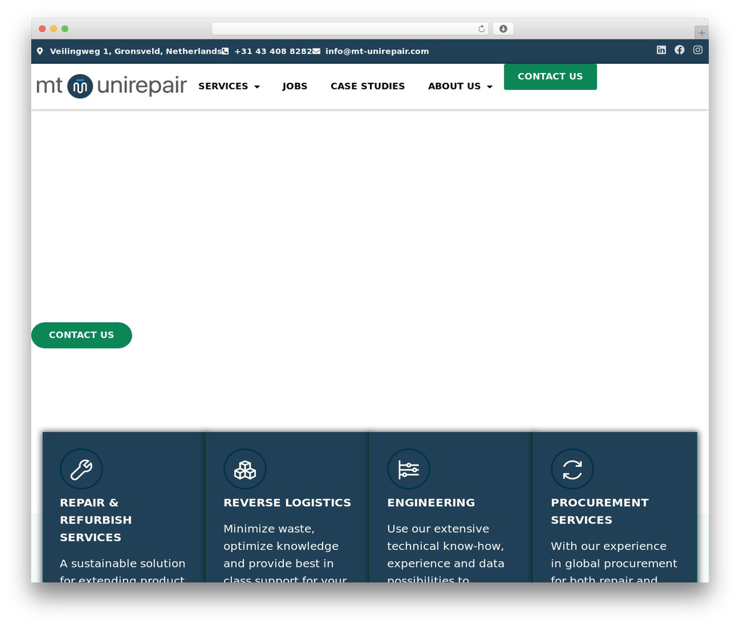The height and width of the screenshot is (627, 740).
Task: Expand the About Us dropdown menu
Action: tap(460, 86)
